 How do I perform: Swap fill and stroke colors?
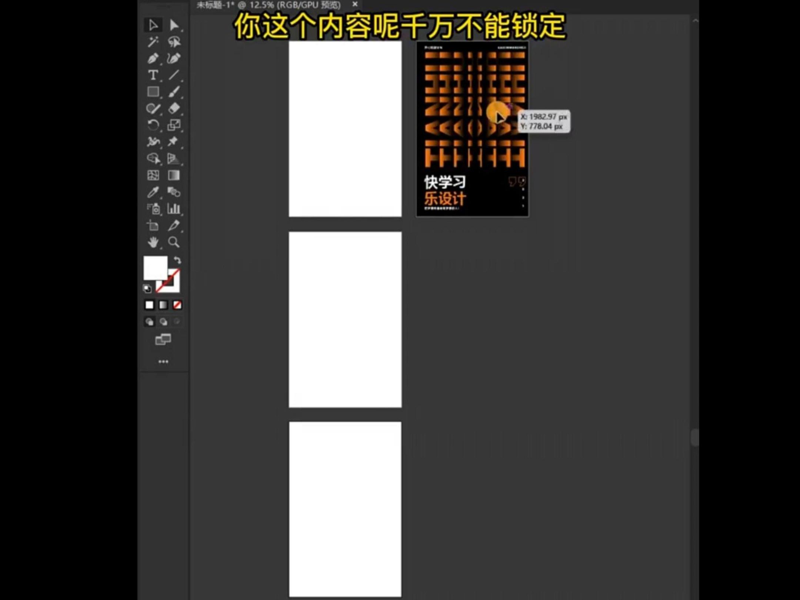click(x=177, y=260)
